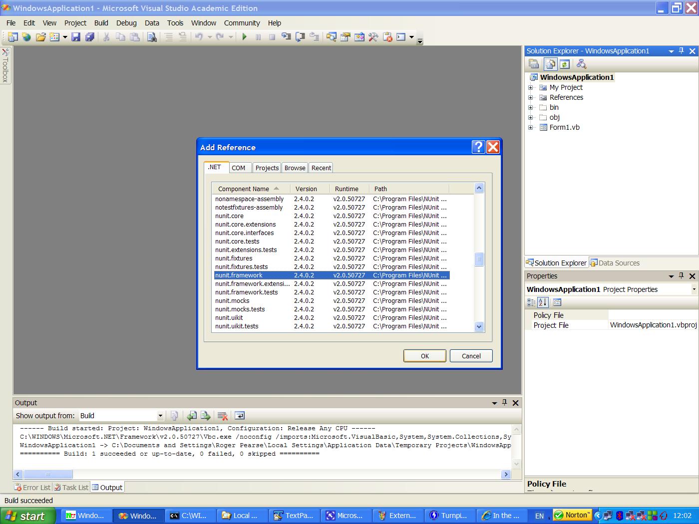Click Clear All icon in Output toolbar
Image resolution: width=699 pixels, height=524 pixels.
(223, 416)
